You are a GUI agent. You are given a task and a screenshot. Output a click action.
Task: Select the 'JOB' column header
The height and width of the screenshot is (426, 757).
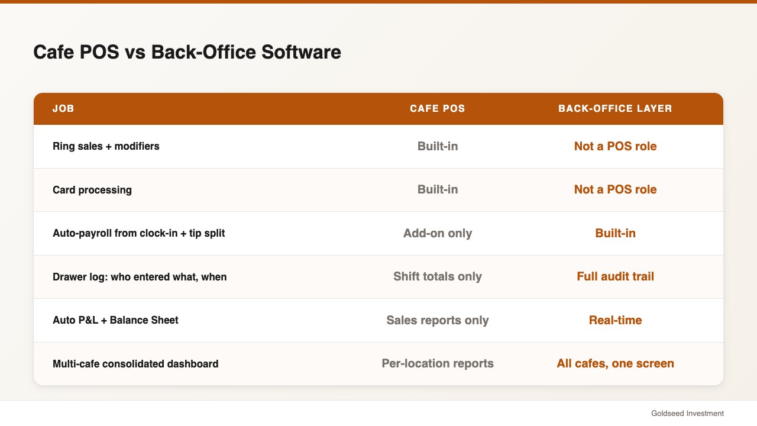[63, 109]
